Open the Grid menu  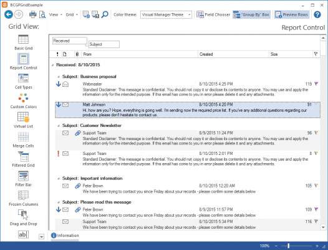[72, 14]
